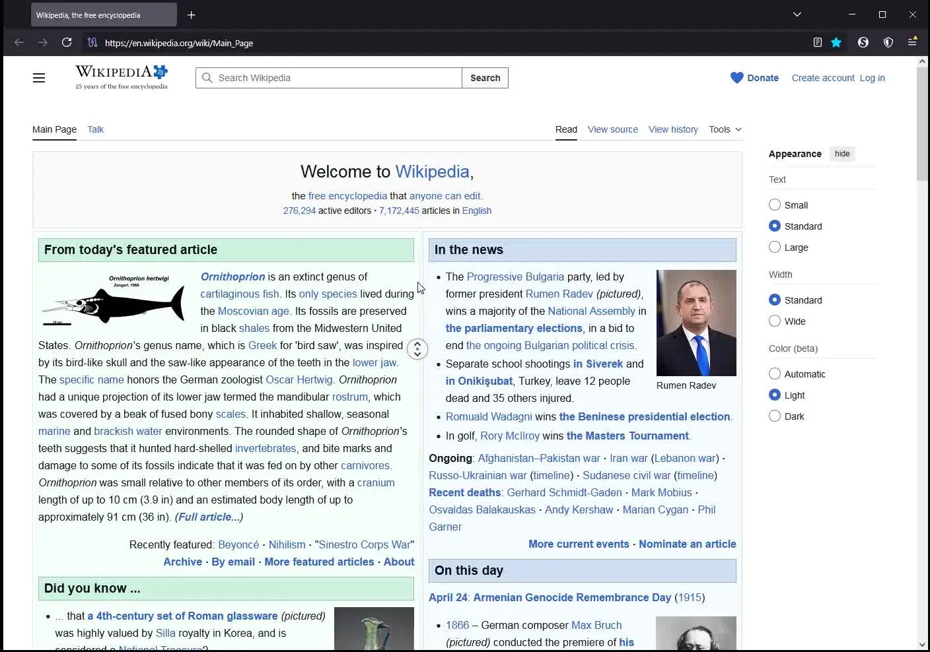Open the Progressive Bulgaria link
Image resolution: width=930 pixels, height=652 pixels.
[x=515, y=277]
